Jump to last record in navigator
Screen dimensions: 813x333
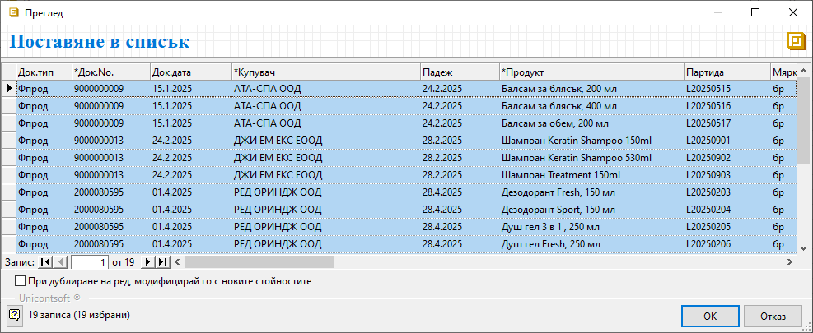click(x=162, y=262)
